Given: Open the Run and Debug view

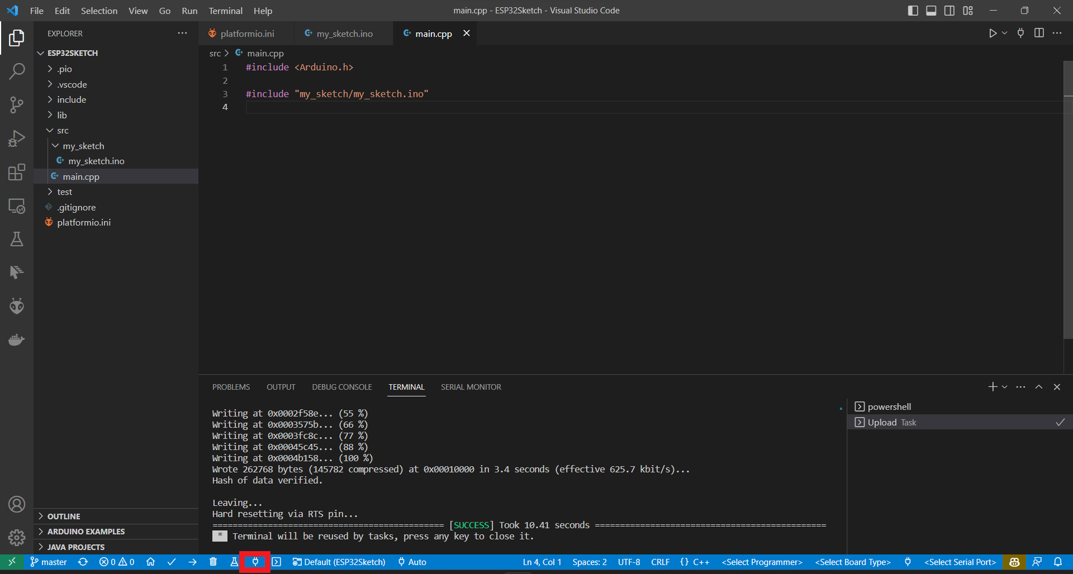Looking at the screenshot, I should tap(17, 138).
